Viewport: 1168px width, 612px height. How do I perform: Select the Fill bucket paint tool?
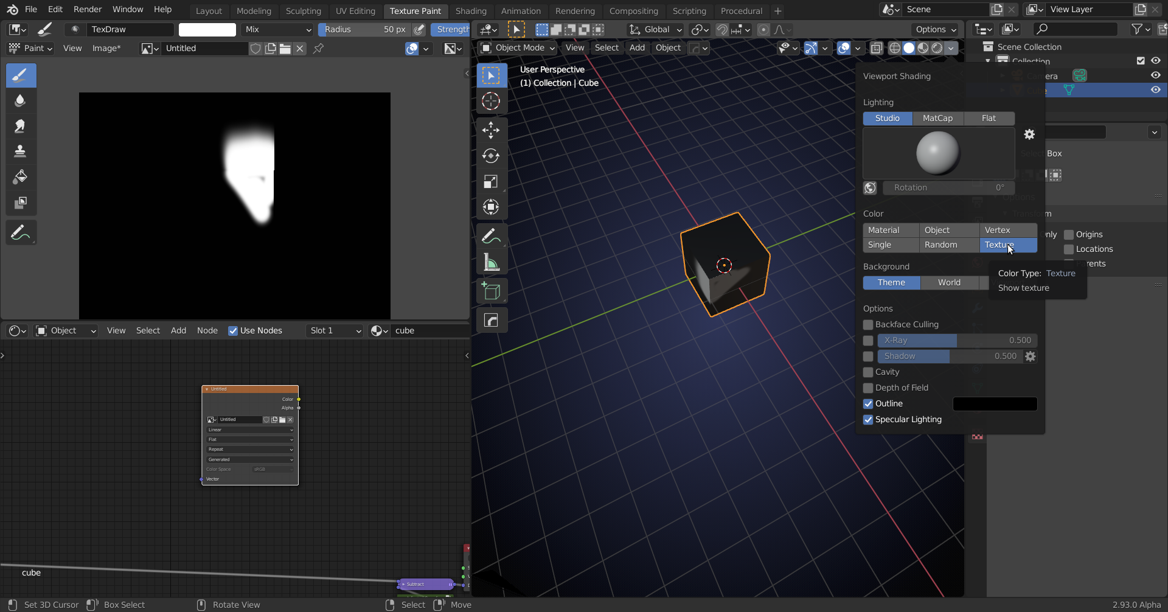[20, 177]
